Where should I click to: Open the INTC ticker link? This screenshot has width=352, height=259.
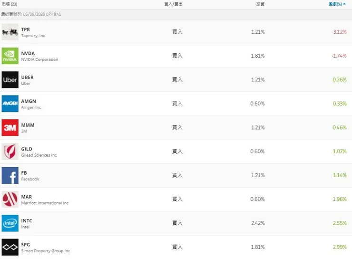[27, 221]
